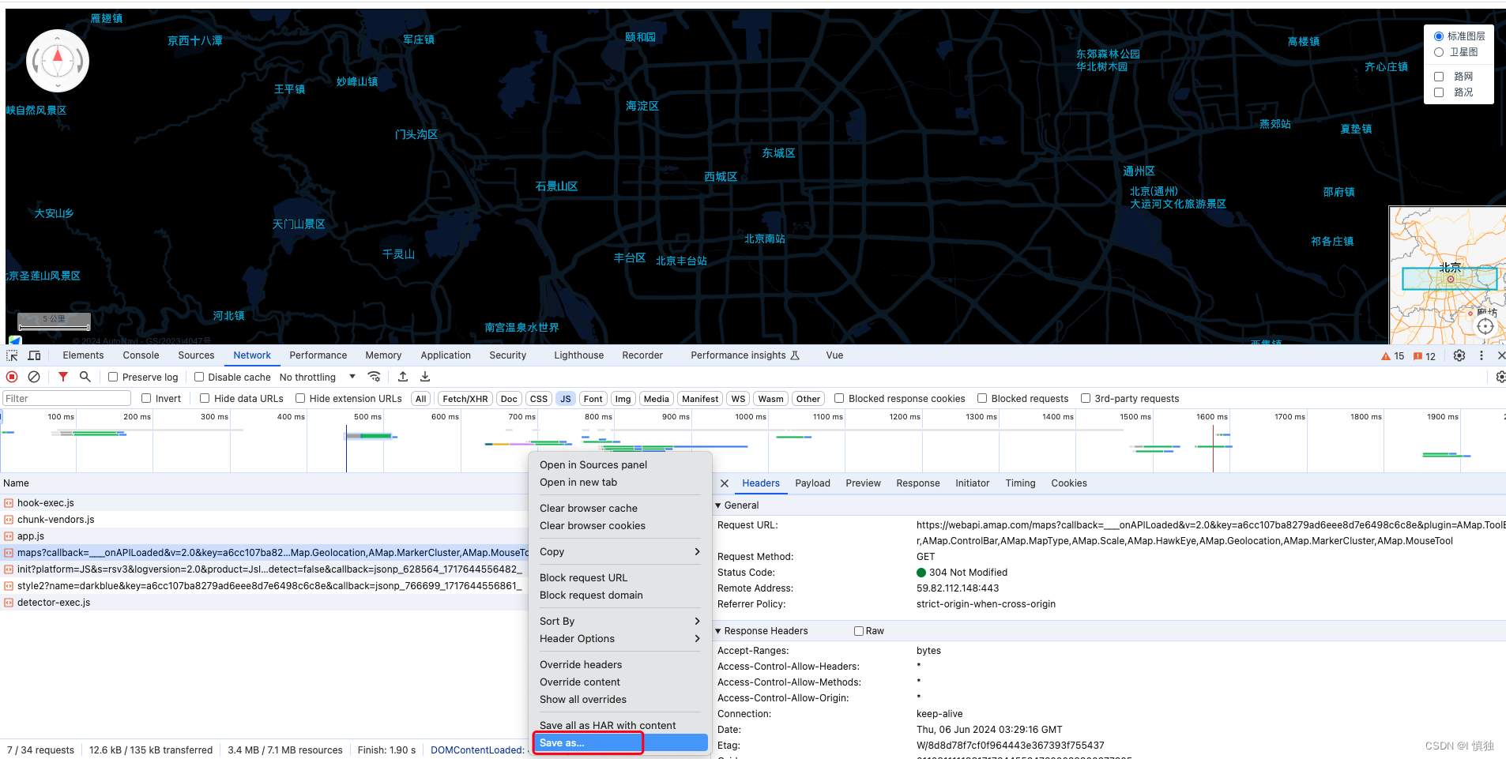Close the request details panel
This screenshot has height=759, width=1506.
(x=725, y=483)
